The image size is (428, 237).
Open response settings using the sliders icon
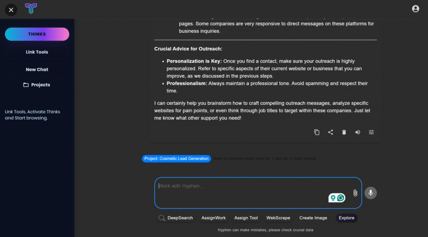pyautogui.click(x=371, y=132)
